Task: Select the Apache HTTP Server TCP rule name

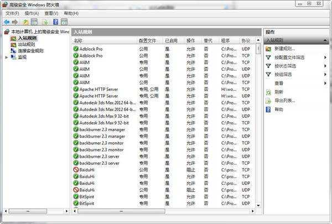Action: (x=98, y=89)
